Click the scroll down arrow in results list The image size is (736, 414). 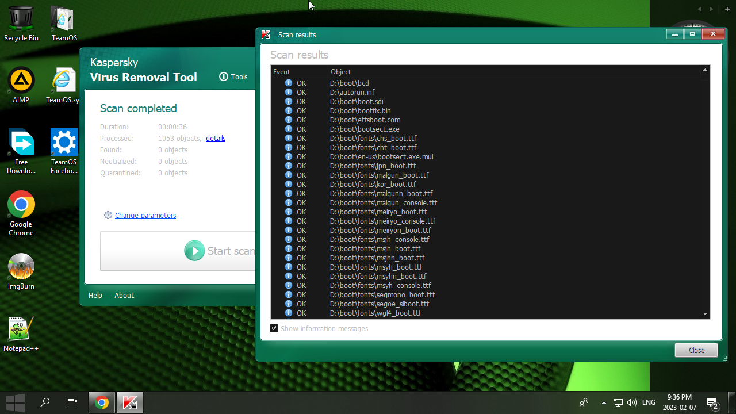click(x=706, y=314)
